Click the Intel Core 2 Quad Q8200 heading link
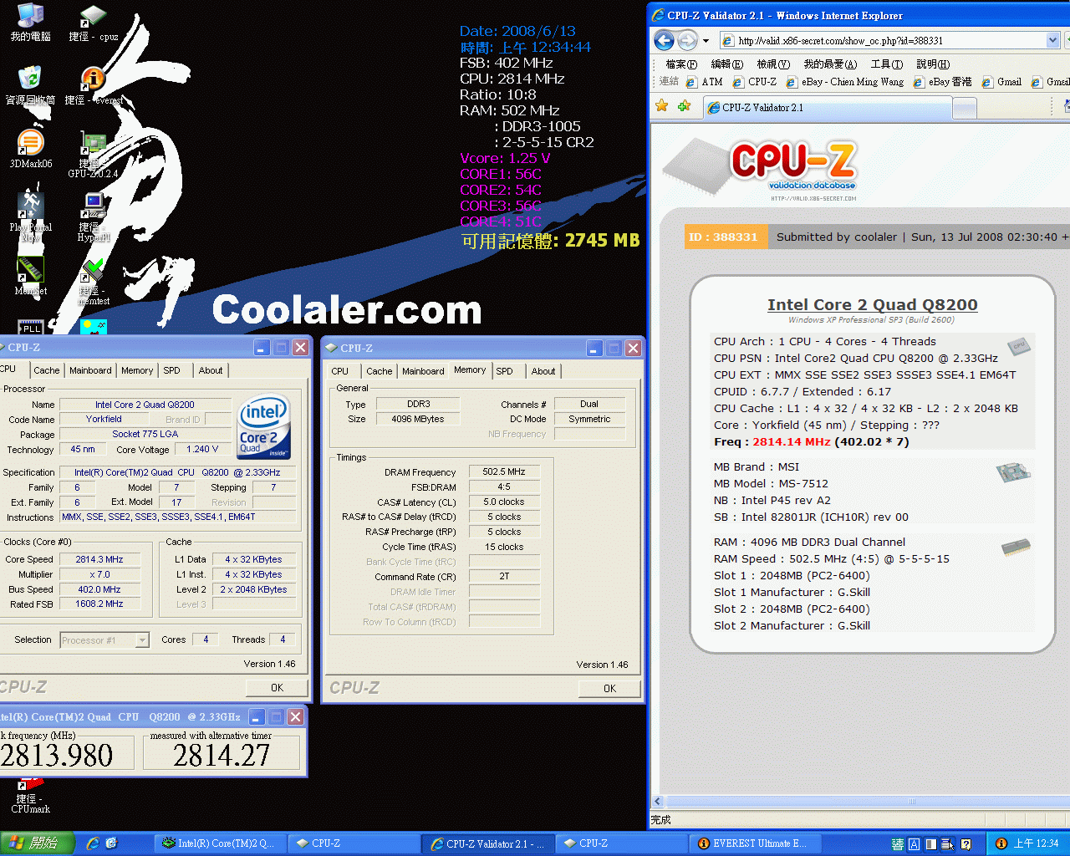The image size is (1070, 856). click(x=872, y=305)
